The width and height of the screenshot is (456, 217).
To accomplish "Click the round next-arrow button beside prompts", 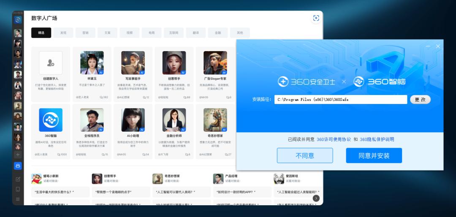I will [316, 198].
